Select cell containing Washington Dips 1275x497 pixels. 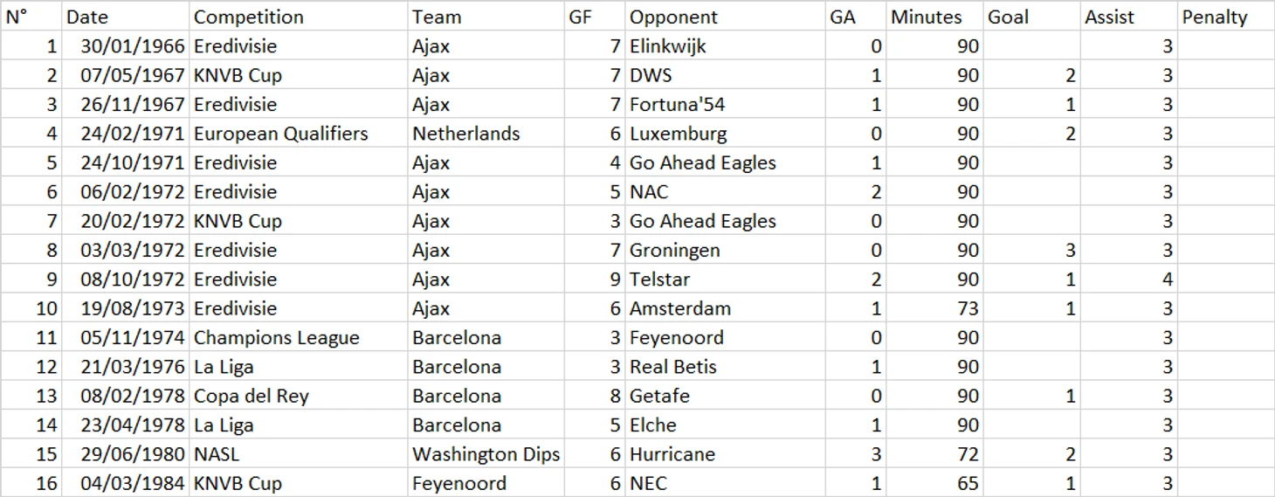486,454
